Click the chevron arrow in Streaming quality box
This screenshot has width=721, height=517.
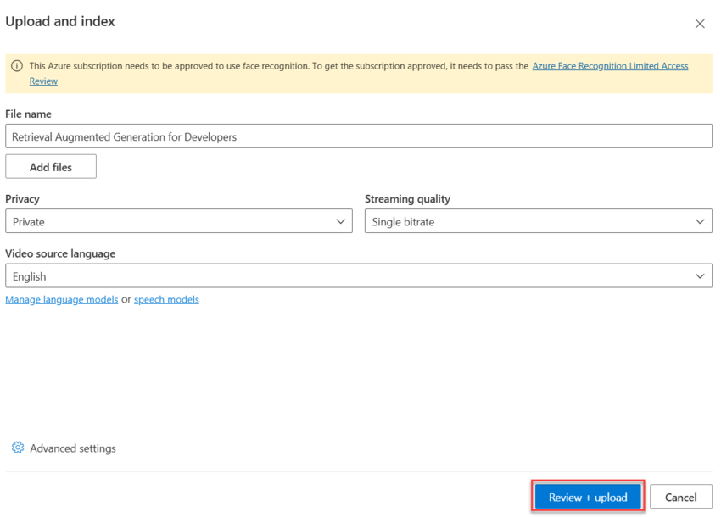click(x=701, y=221)
